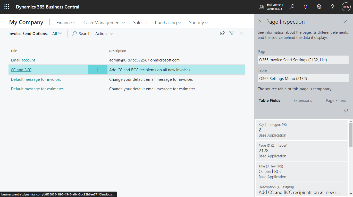Switch to the Extensions tab
Screen dimensions: 353x197
(x=303, y=101)
